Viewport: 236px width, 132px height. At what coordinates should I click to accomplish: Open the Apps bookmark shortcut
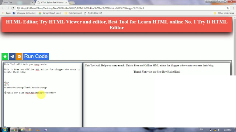tap(6, 13)
